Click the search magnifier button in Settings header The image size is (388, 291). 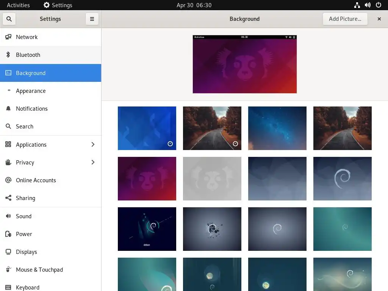pos(9,19)
